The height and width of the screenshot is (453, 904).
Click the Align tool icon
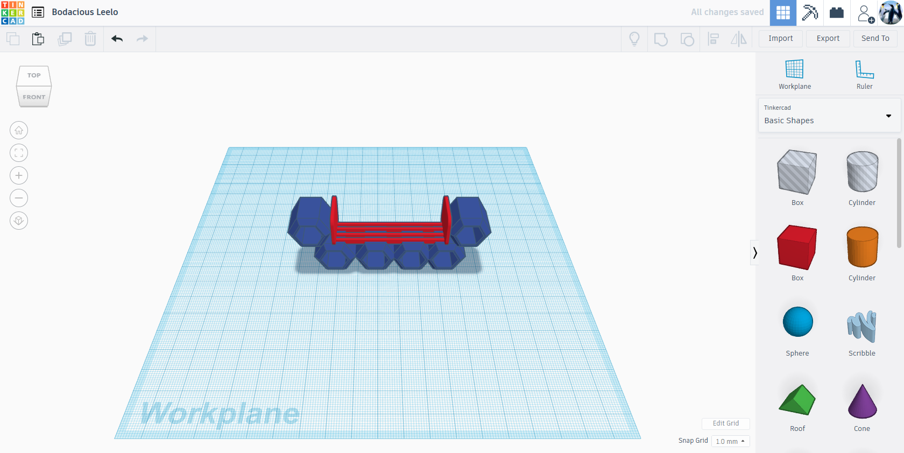(714, 39)
